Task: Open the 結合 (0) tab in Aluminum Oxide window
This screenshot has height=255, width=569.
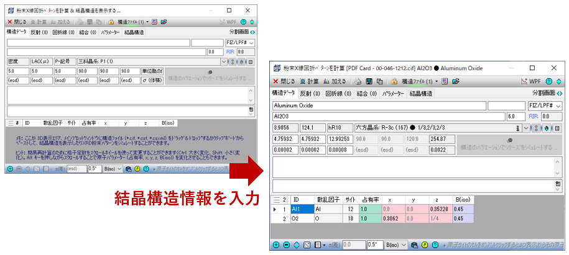Action: [x=367, y=94]
